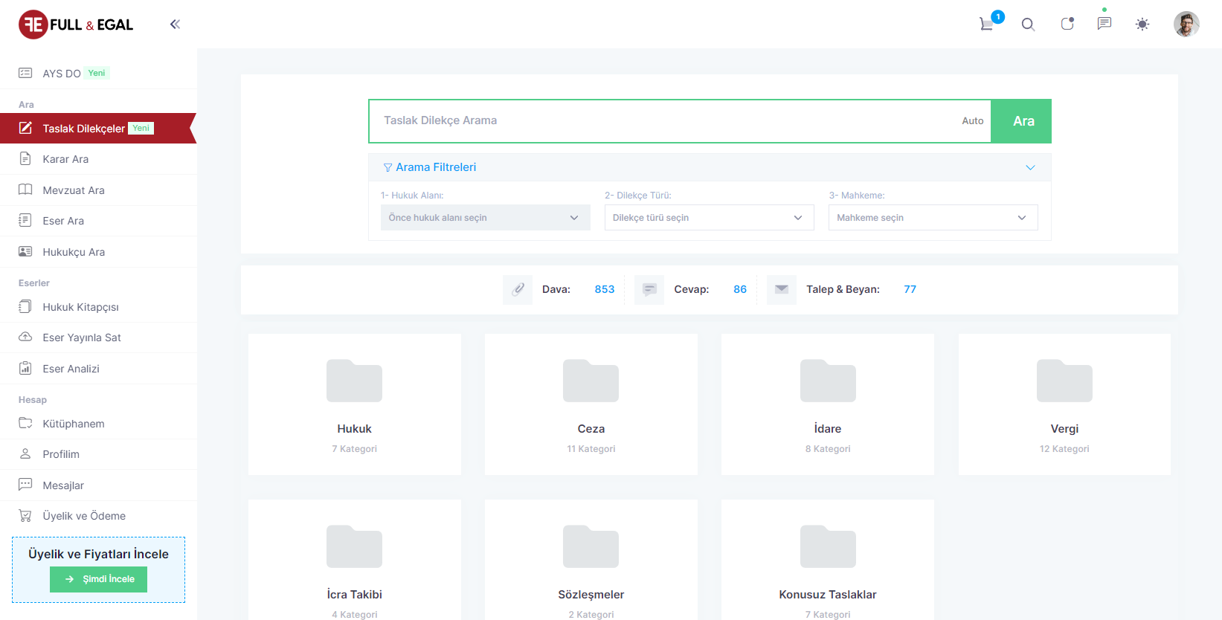This screenshot has height=620, width=1222.
Task: Click the Şimdi İncele button
Action: click(x=98, y=579)
